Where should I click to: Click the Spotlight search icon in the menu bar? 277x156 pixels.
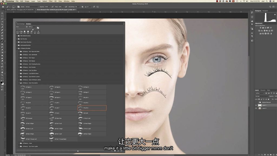click(x=267, y=1)
